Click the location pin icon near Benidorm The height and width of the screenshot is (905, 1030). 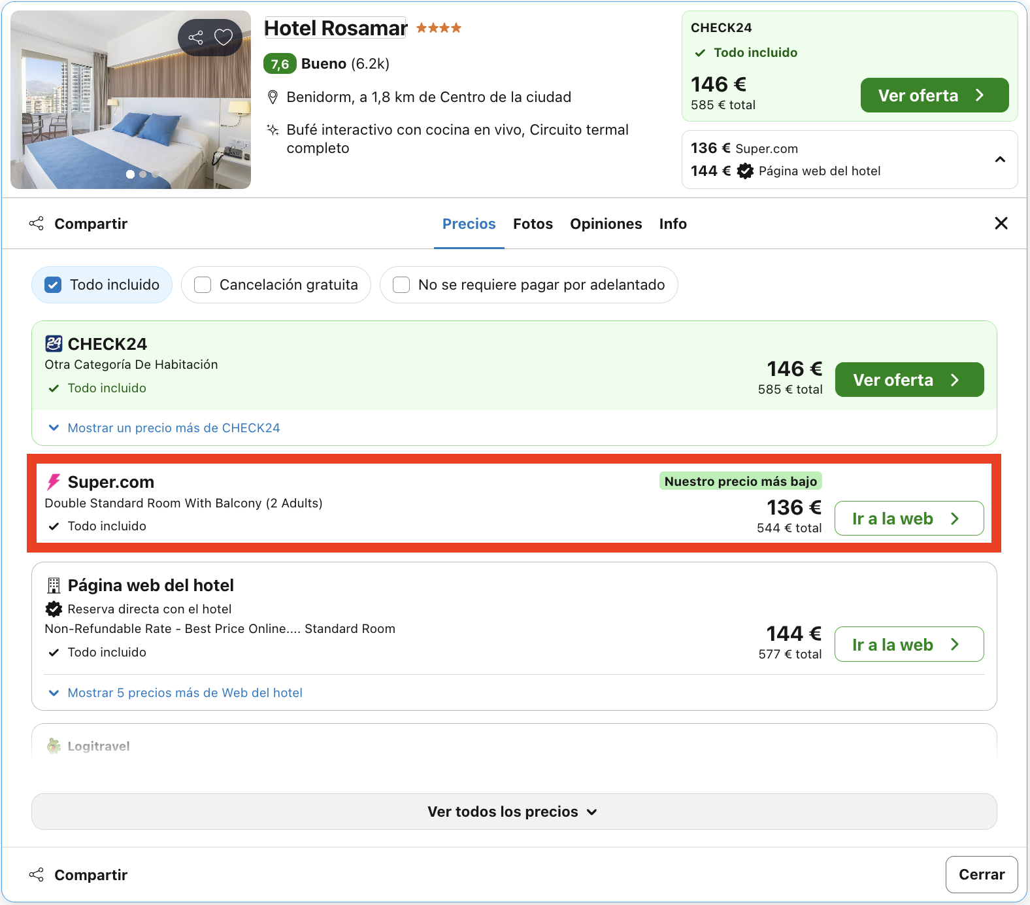click(x=273, y=97)
